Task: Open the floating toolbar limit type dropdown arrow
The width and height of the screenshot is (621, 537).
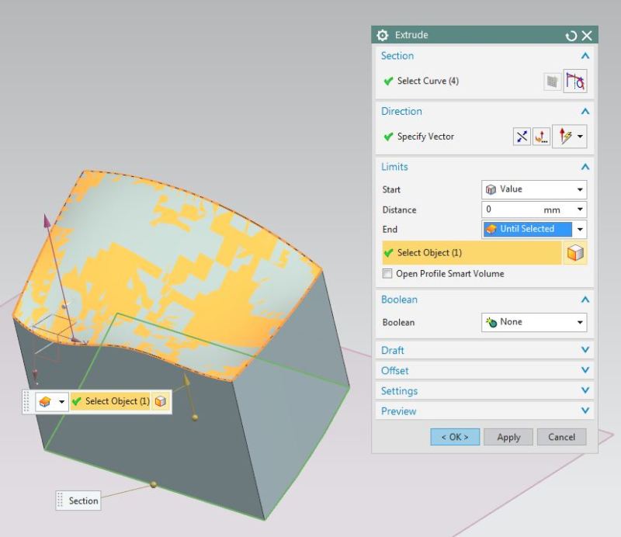Action: (x=61, y=402)
